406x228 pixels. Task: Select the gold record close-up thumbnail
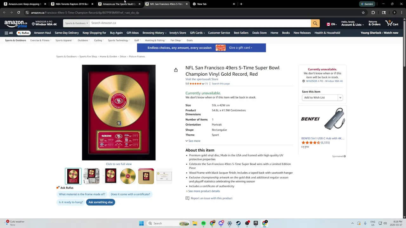point(128,176)
